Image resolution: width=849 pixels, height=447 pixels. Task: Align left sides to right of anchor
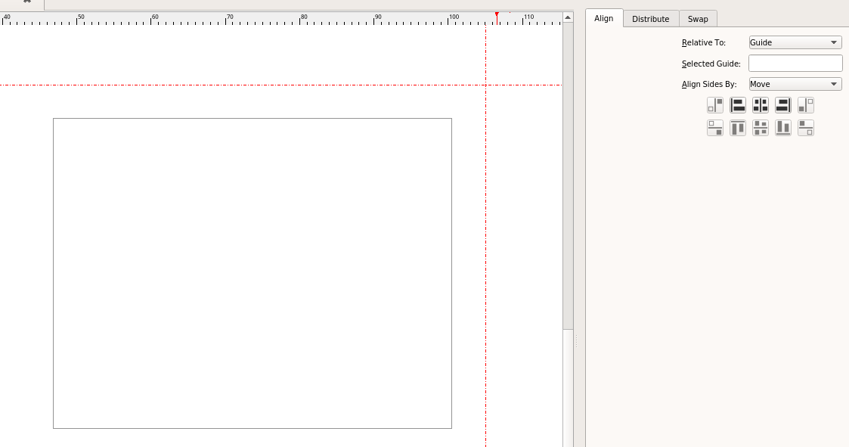[x=805, y=105]
